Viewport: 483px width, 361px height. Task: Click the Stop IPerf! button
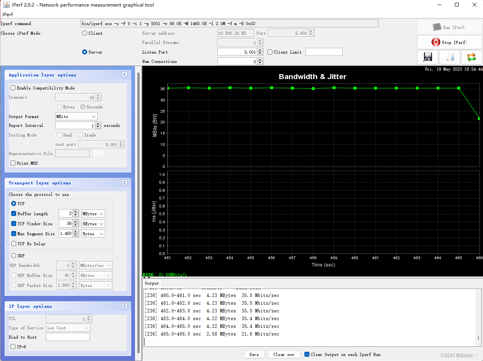pyautogui.click(x=449, y=42)
